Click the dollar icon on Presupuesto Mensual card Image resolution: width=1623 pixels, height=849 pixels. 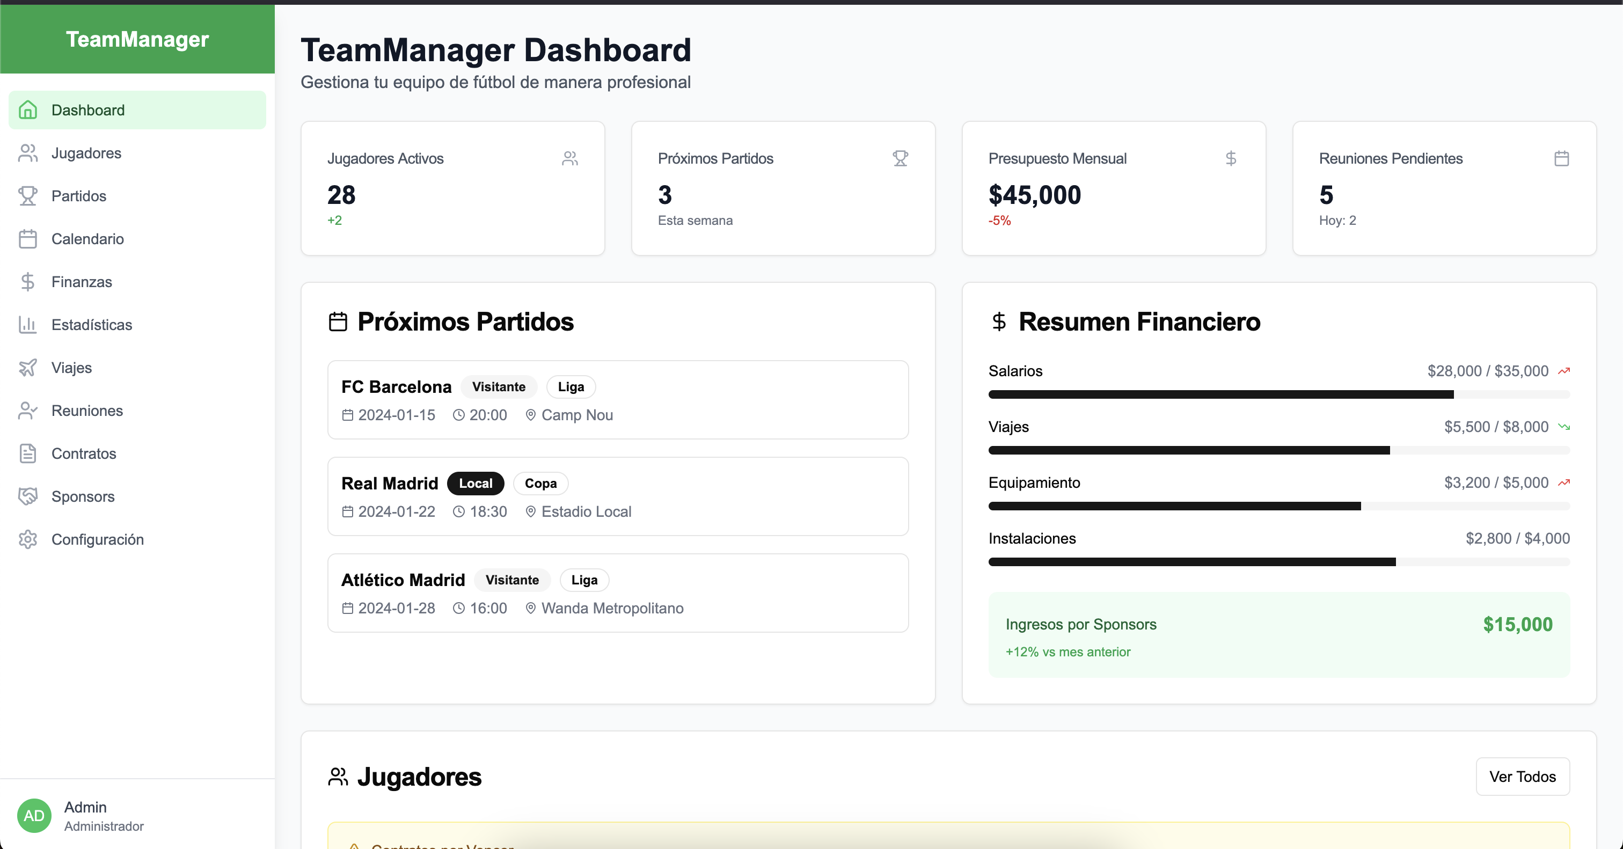(1231, 158)
